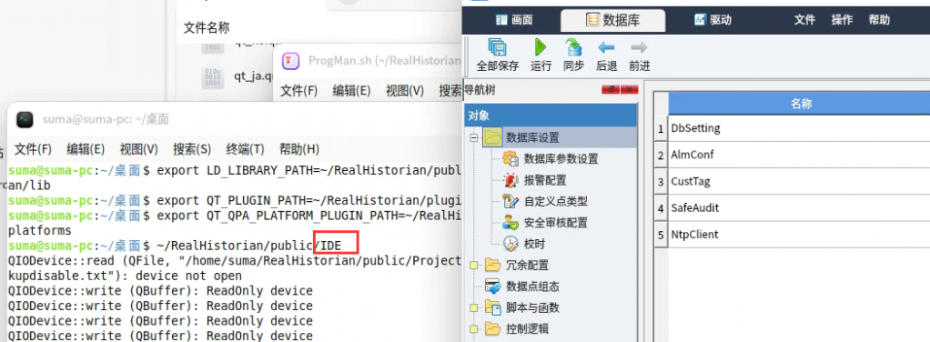The height and width of the screenshot is (342, 930).
Task: Switch to the 画面 tab
Action: pos(513,20)
